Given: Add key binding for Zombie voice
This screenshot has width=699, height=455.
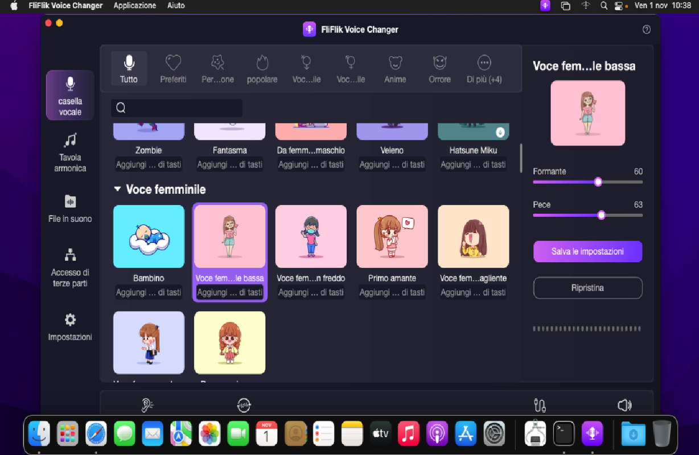Looking at the screenshot, I should [149, 164].
